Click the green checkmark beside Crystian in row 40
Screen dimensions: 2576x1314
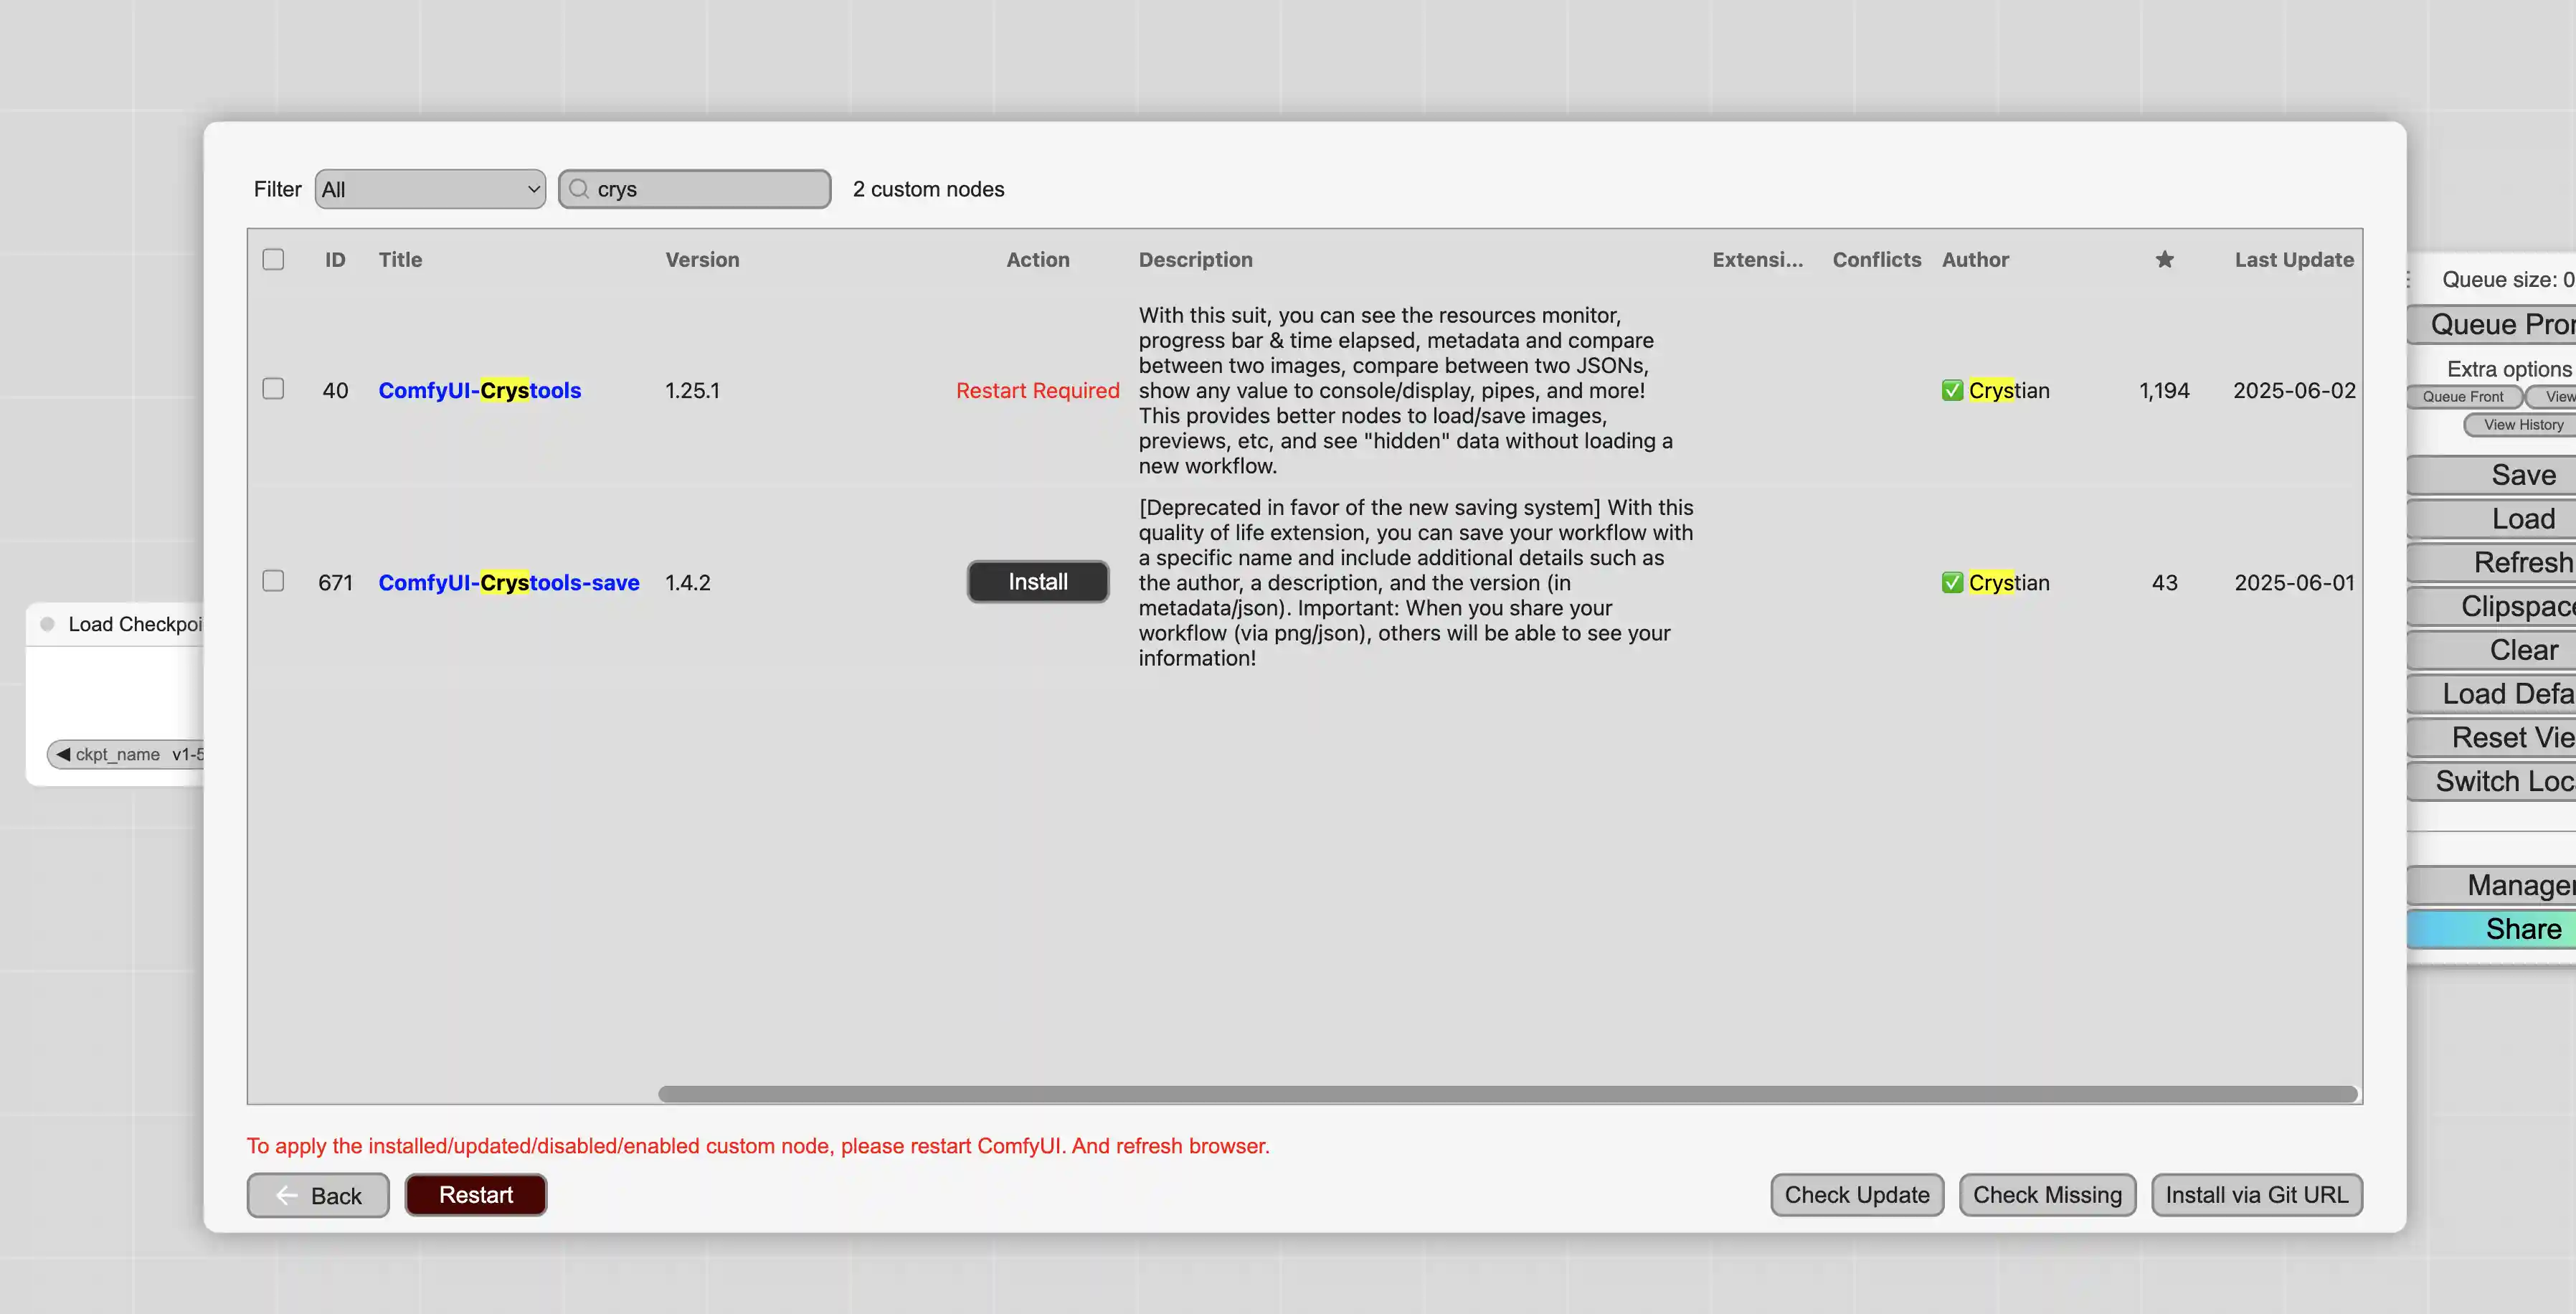pyautogui.click(x=1952, y=390)
